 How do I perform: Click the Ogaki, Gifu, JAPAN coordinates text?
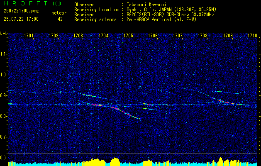(x=172, y=10)
